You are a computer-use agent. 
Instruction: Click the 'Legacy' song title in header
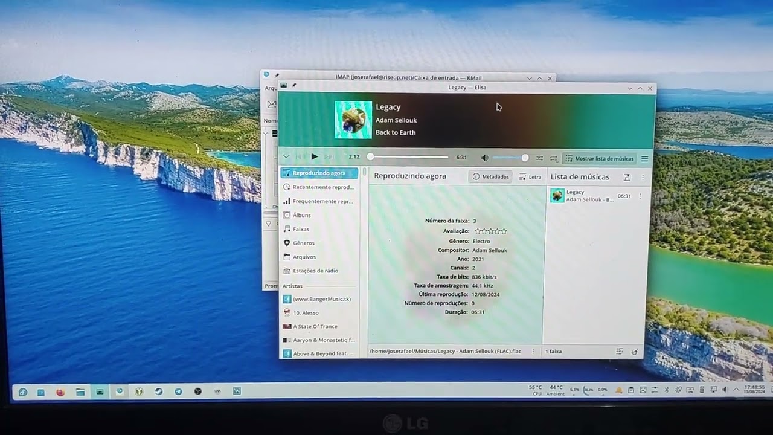click(x=388, y=107)
